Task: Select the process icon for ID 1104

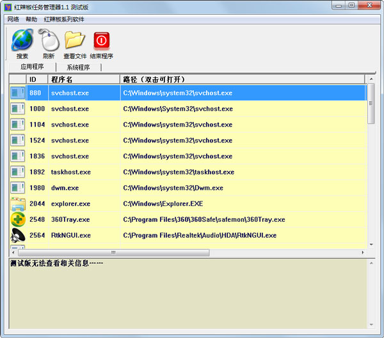Action: 18,125
